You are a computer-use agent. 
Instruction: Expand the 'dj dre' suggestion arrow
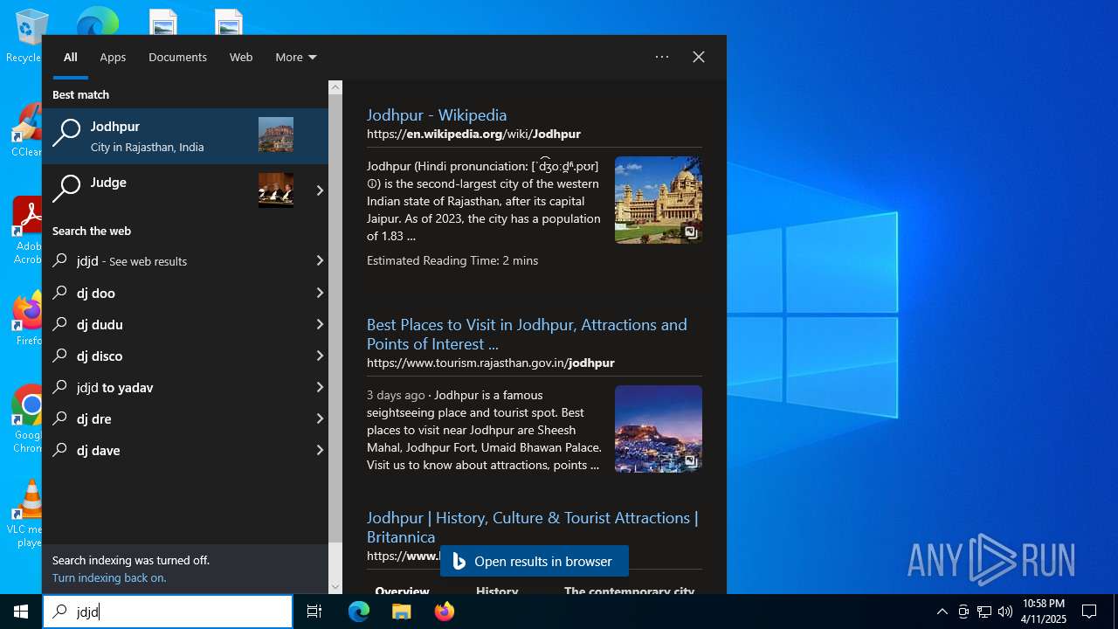pyautogui.click(x=320, y=418)
